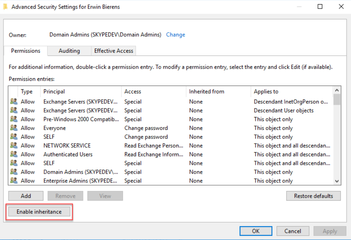Confirm the dialog with OK
This screenshot has width=351, height=240.
point(256,231)
